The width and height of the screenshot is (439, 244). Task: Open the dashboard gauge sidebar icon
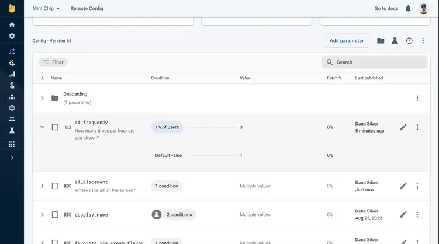coord(12,108)
